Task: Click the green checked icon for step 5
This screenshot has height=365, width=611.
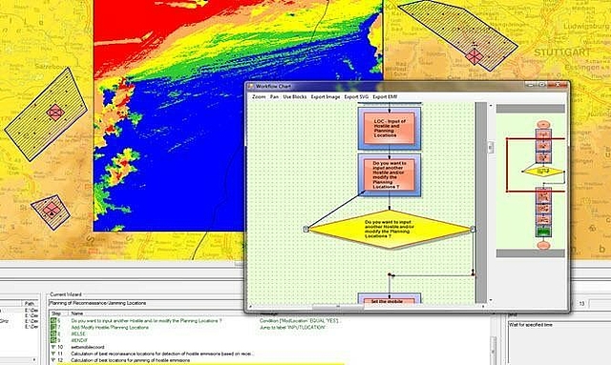Action: 53,320
